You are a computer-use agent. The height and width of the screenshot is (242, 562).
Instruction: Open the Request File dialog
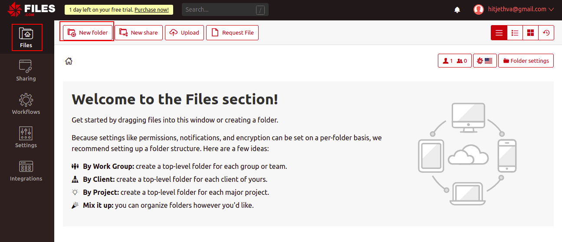click(x=232, y=32)
